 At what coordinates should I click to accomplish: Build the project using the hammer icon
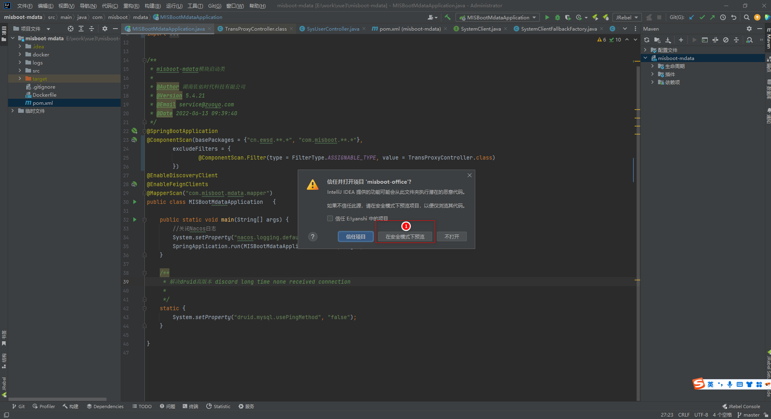[x=447, y=17]
